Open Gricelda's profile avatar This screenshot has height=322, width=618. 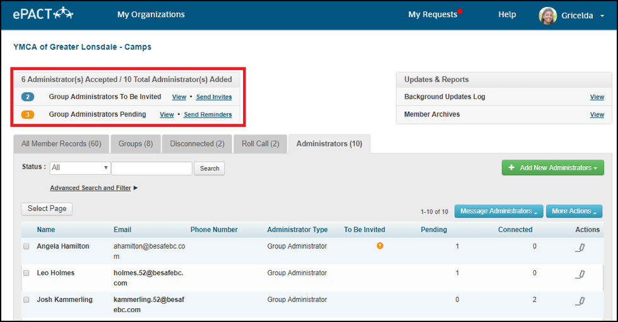click(x=548, y=16)
